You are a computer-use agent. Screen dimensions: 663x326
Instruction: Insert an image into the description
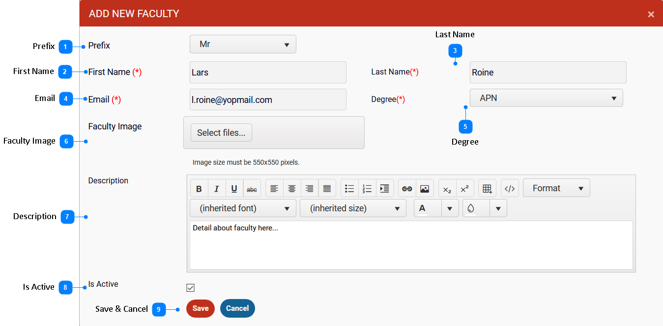click(x=425, y=189)
